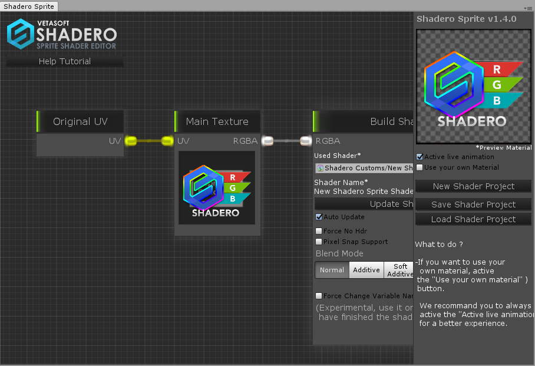Screen dimensions: 535x366
Task: Edit the Shader Name text field
Action: [364, 191]
